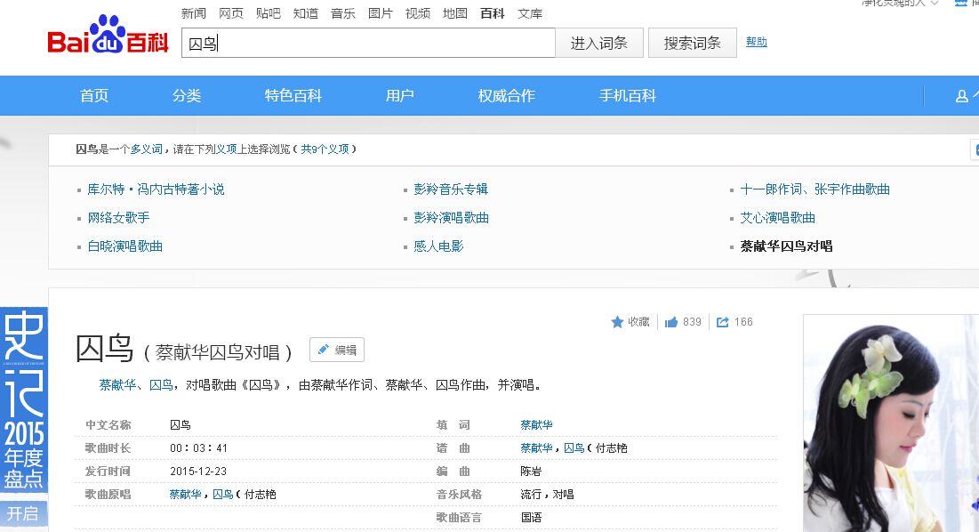
Task: Click the 进入词条 button
Action: tap(599, 43)
